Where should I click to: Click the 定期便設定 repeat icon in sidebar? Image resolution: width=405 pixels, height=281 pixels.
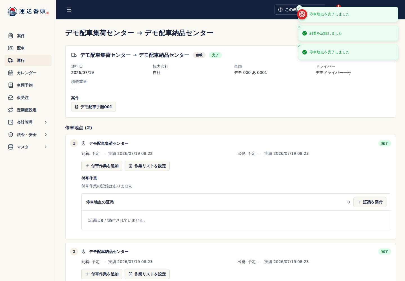(11, 110)
